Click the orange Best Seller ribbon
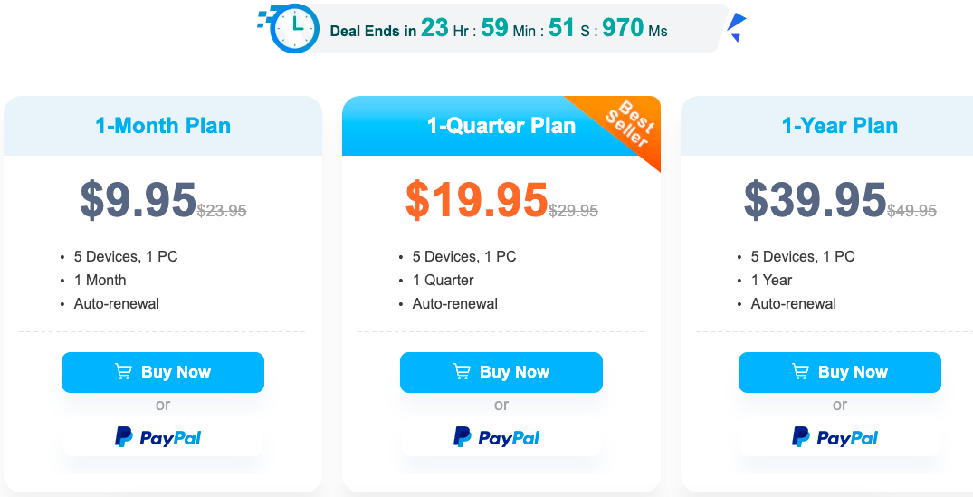This screenshot has width=973, height=497. 626,126
